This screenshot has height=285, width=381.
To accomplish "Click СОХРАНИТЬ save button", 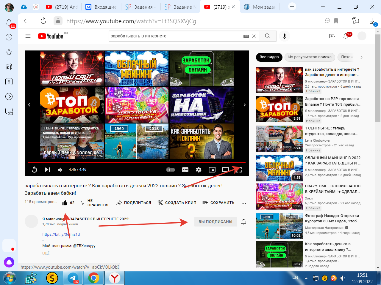I will pyautogui.click(x=218, y=203).
